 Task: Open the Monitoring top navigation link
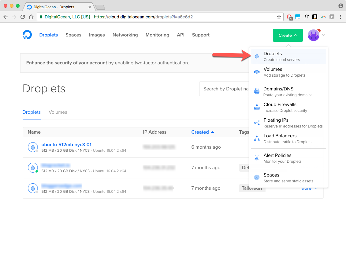157,35
